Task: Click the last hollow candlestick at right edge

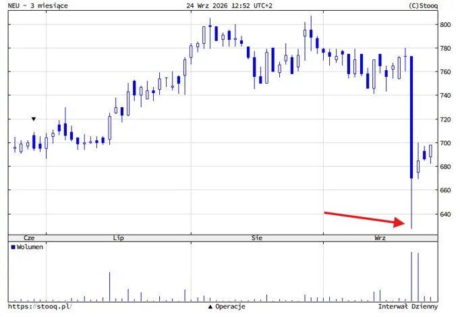Action: pyautogui.click(x=430, y=150)
